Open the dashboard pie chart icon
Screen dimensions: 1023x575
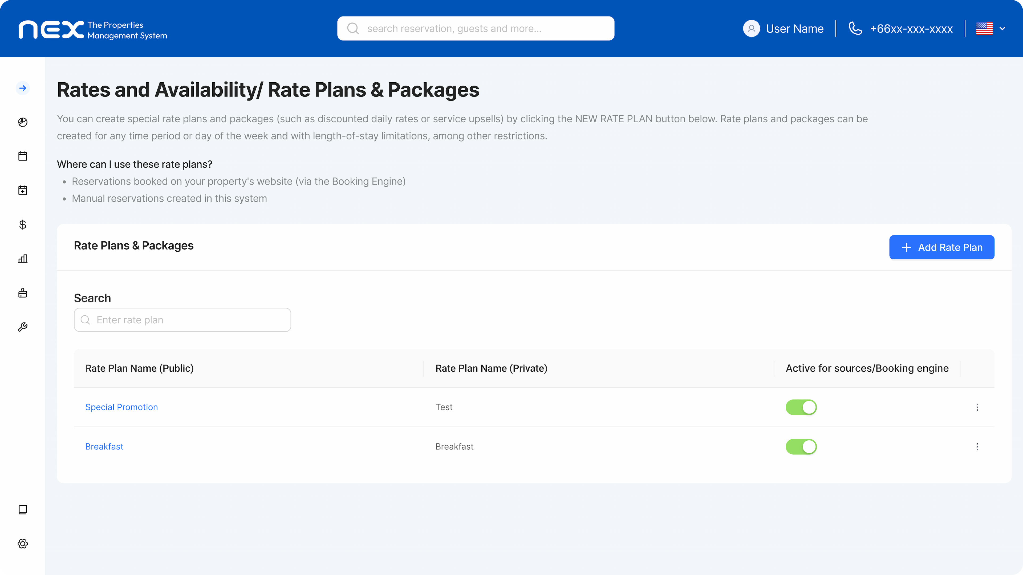coord(23,122)
